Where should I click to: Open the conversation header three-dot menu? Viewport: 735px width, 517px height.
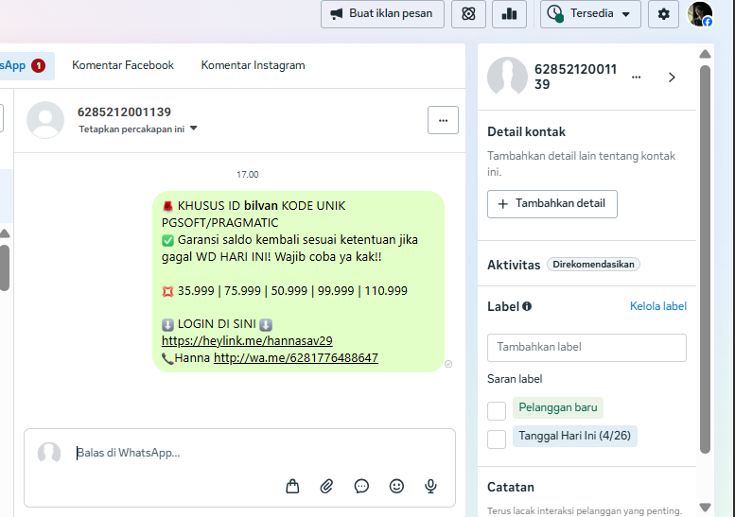(443, 120)
